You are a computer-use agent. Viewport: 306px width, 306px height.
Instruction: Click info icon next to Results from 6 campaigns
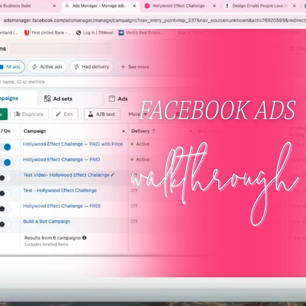84,238
